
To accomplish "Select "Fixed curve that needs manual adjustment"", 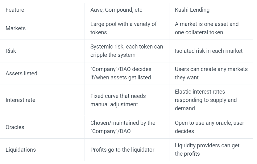I will click(x=118, y=100).
